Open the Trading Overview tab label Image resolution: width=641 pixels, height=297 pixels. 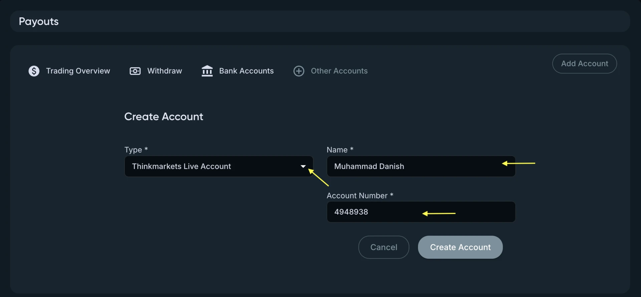click(78, 71)
